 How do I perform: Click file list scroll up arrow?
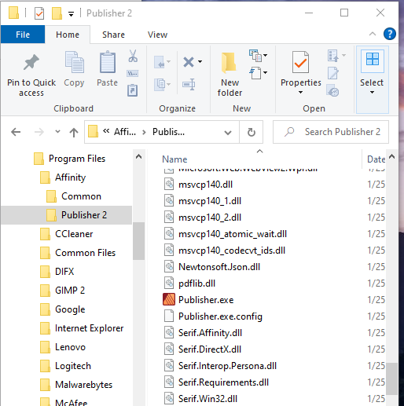(x=391, y=156)
